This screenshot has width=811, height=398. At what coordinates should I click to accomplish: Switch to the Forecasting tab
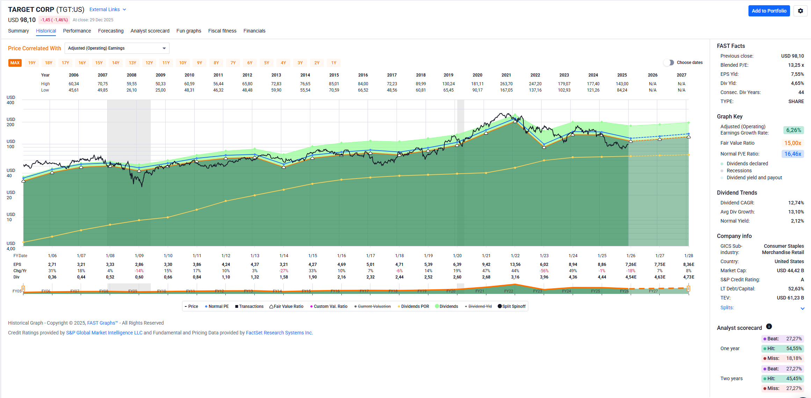coord(111,31)
